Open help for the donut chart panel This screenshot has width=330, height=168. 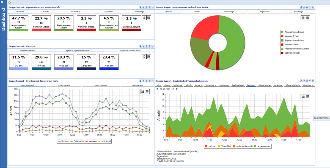click(310, 7)
